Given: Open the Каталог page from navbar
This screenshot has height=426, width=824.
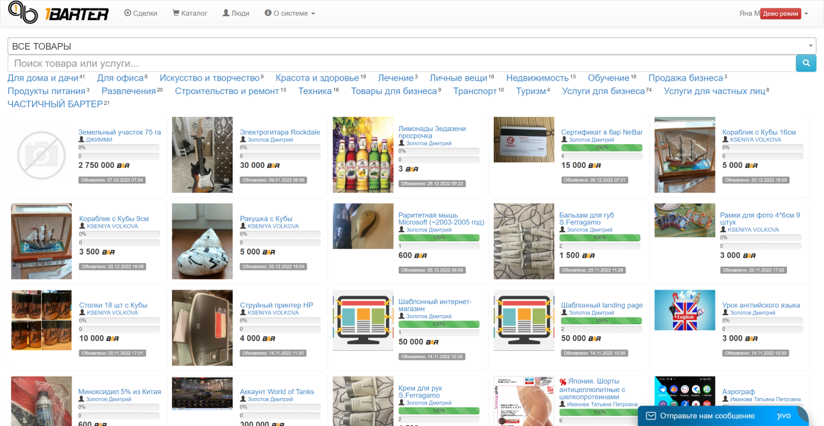Looking at the screenshot, I should (x=190, y=13).
